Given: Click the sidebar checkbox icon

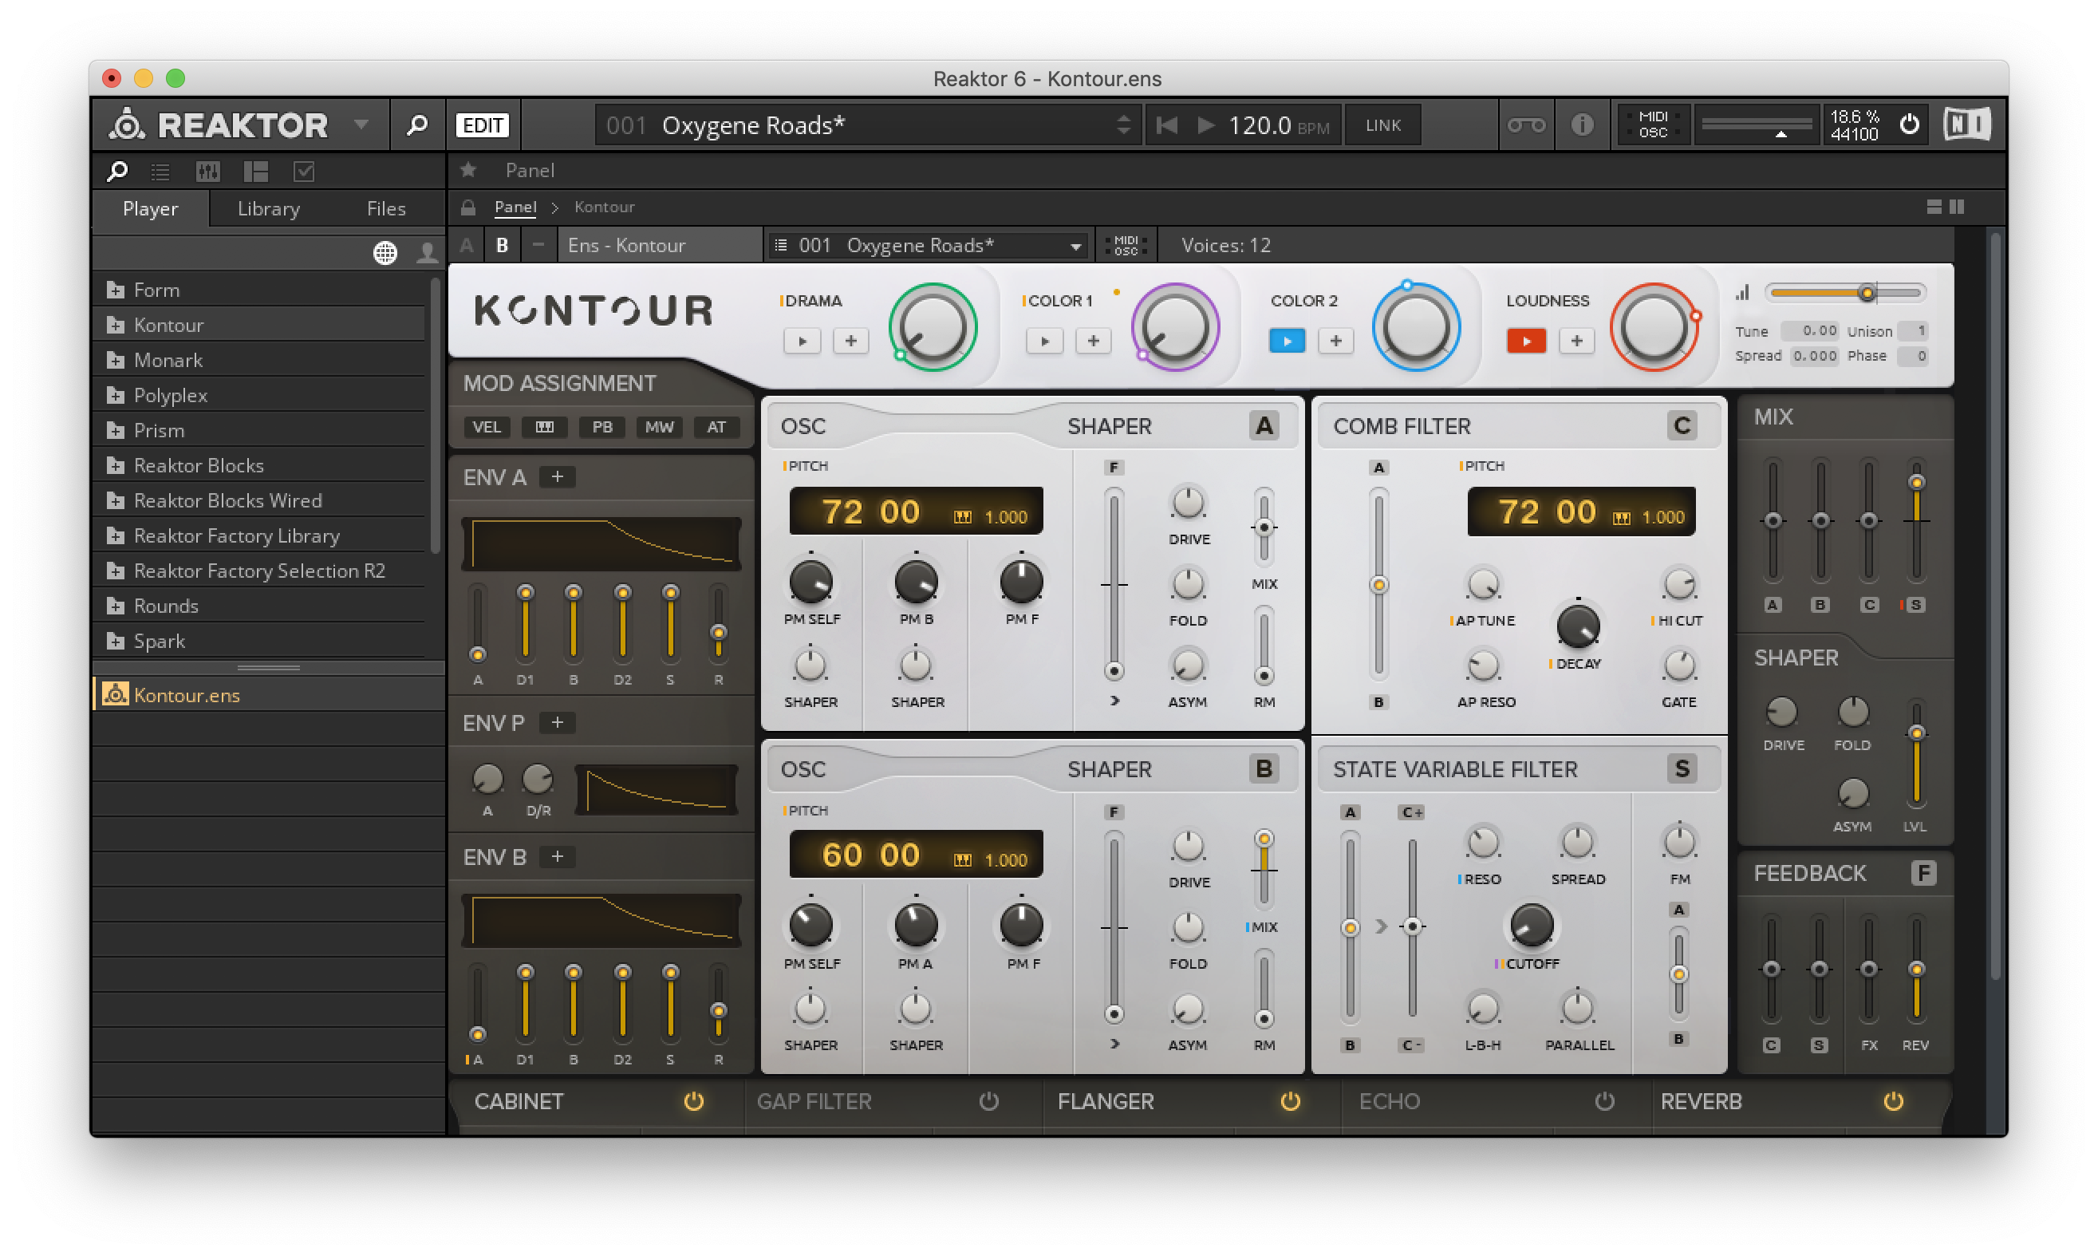Looking at the screenshot, I should click(x=304, y=172).
